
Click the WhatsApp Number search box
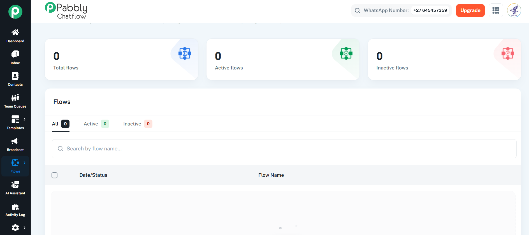[401, 10]
